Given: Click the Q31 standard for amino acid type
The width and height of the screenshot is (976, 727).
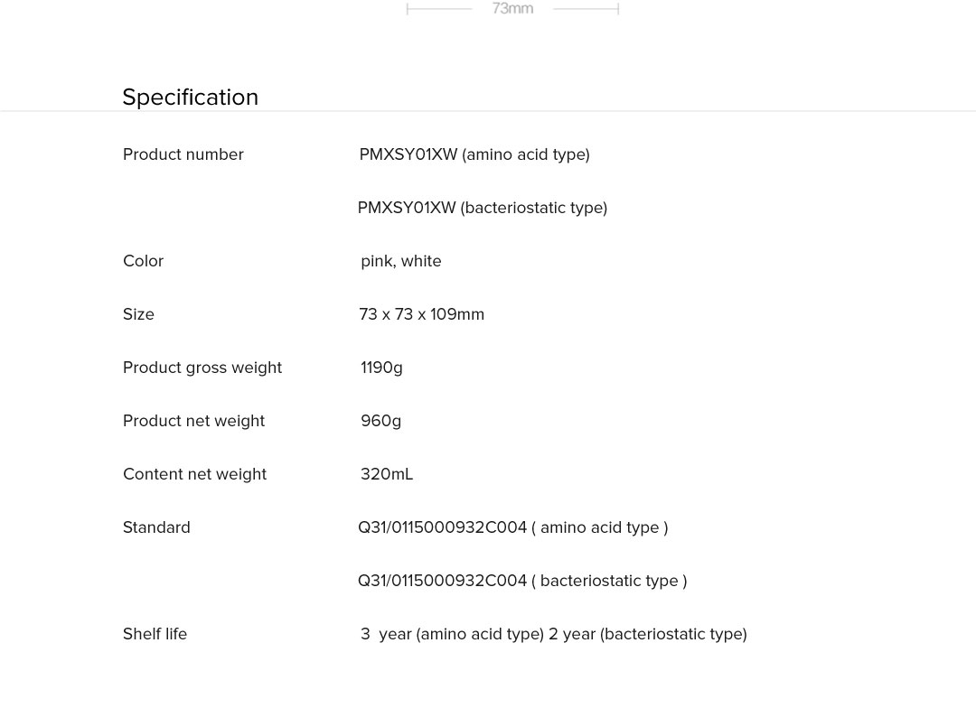Looking at the screenshot, I should tap(513, 527).
